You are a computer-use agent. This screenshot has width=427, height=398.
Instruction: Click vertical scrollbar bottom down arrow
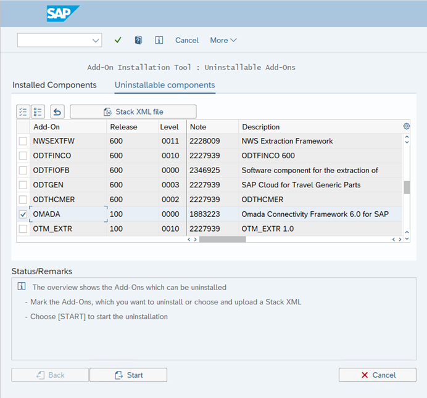coord(407,238)
